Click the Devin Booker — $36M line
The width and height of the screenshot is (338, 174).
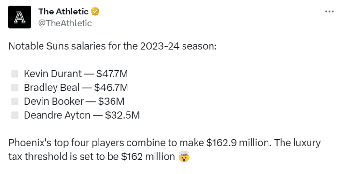74,101
